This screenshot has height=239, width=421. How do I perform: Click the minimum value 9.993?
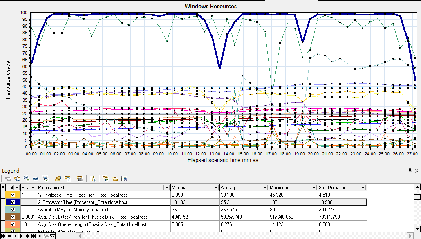177,195
